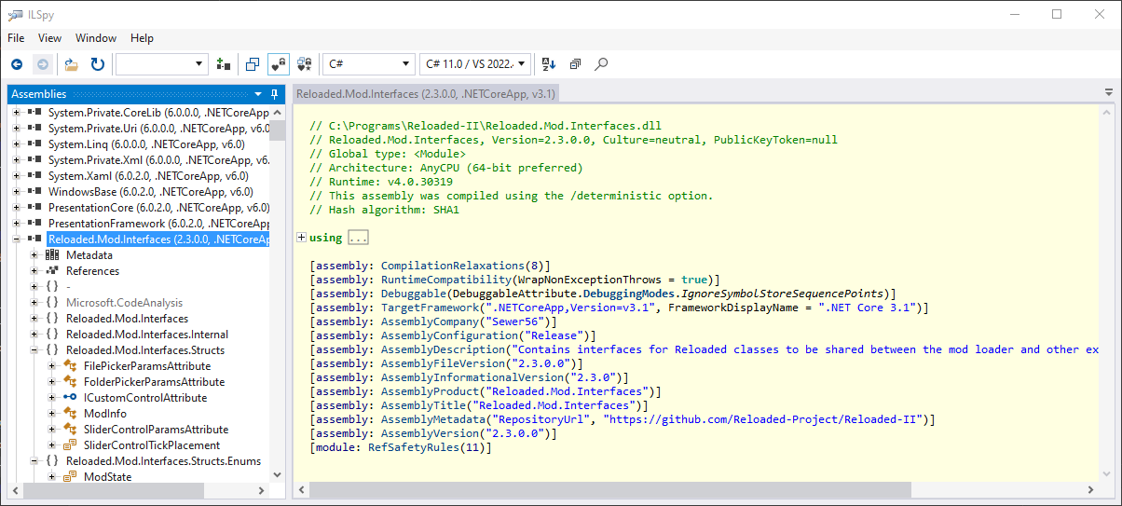Click the TargetFramework attribute link

tap(430, 308)
